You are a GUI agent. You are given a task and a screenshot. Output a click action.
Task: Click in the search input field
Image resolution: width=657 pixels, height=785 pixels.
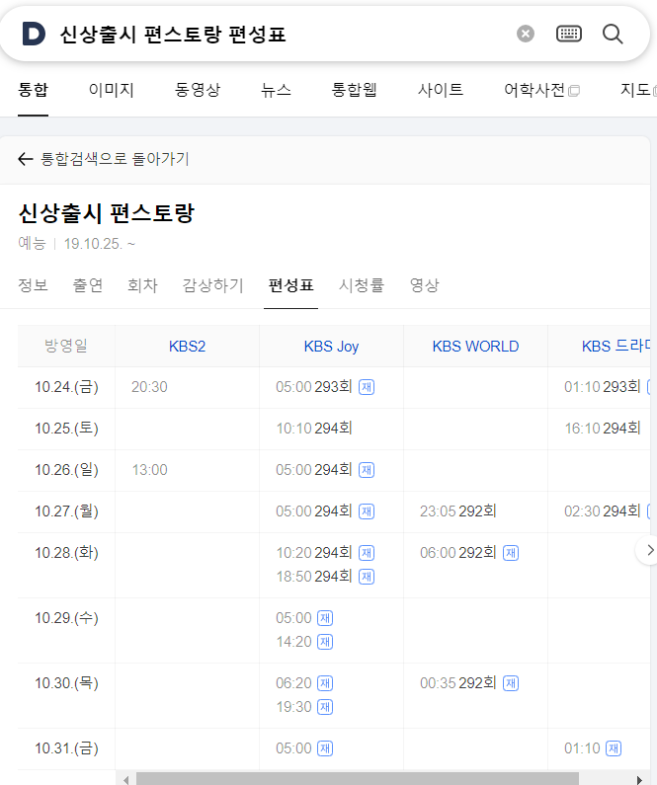tap(281, 34)
